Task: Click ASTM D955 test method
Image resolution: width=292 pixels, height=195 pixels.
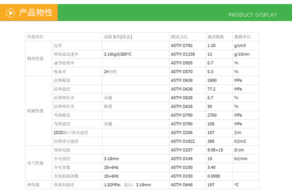Action: (181, 63)
